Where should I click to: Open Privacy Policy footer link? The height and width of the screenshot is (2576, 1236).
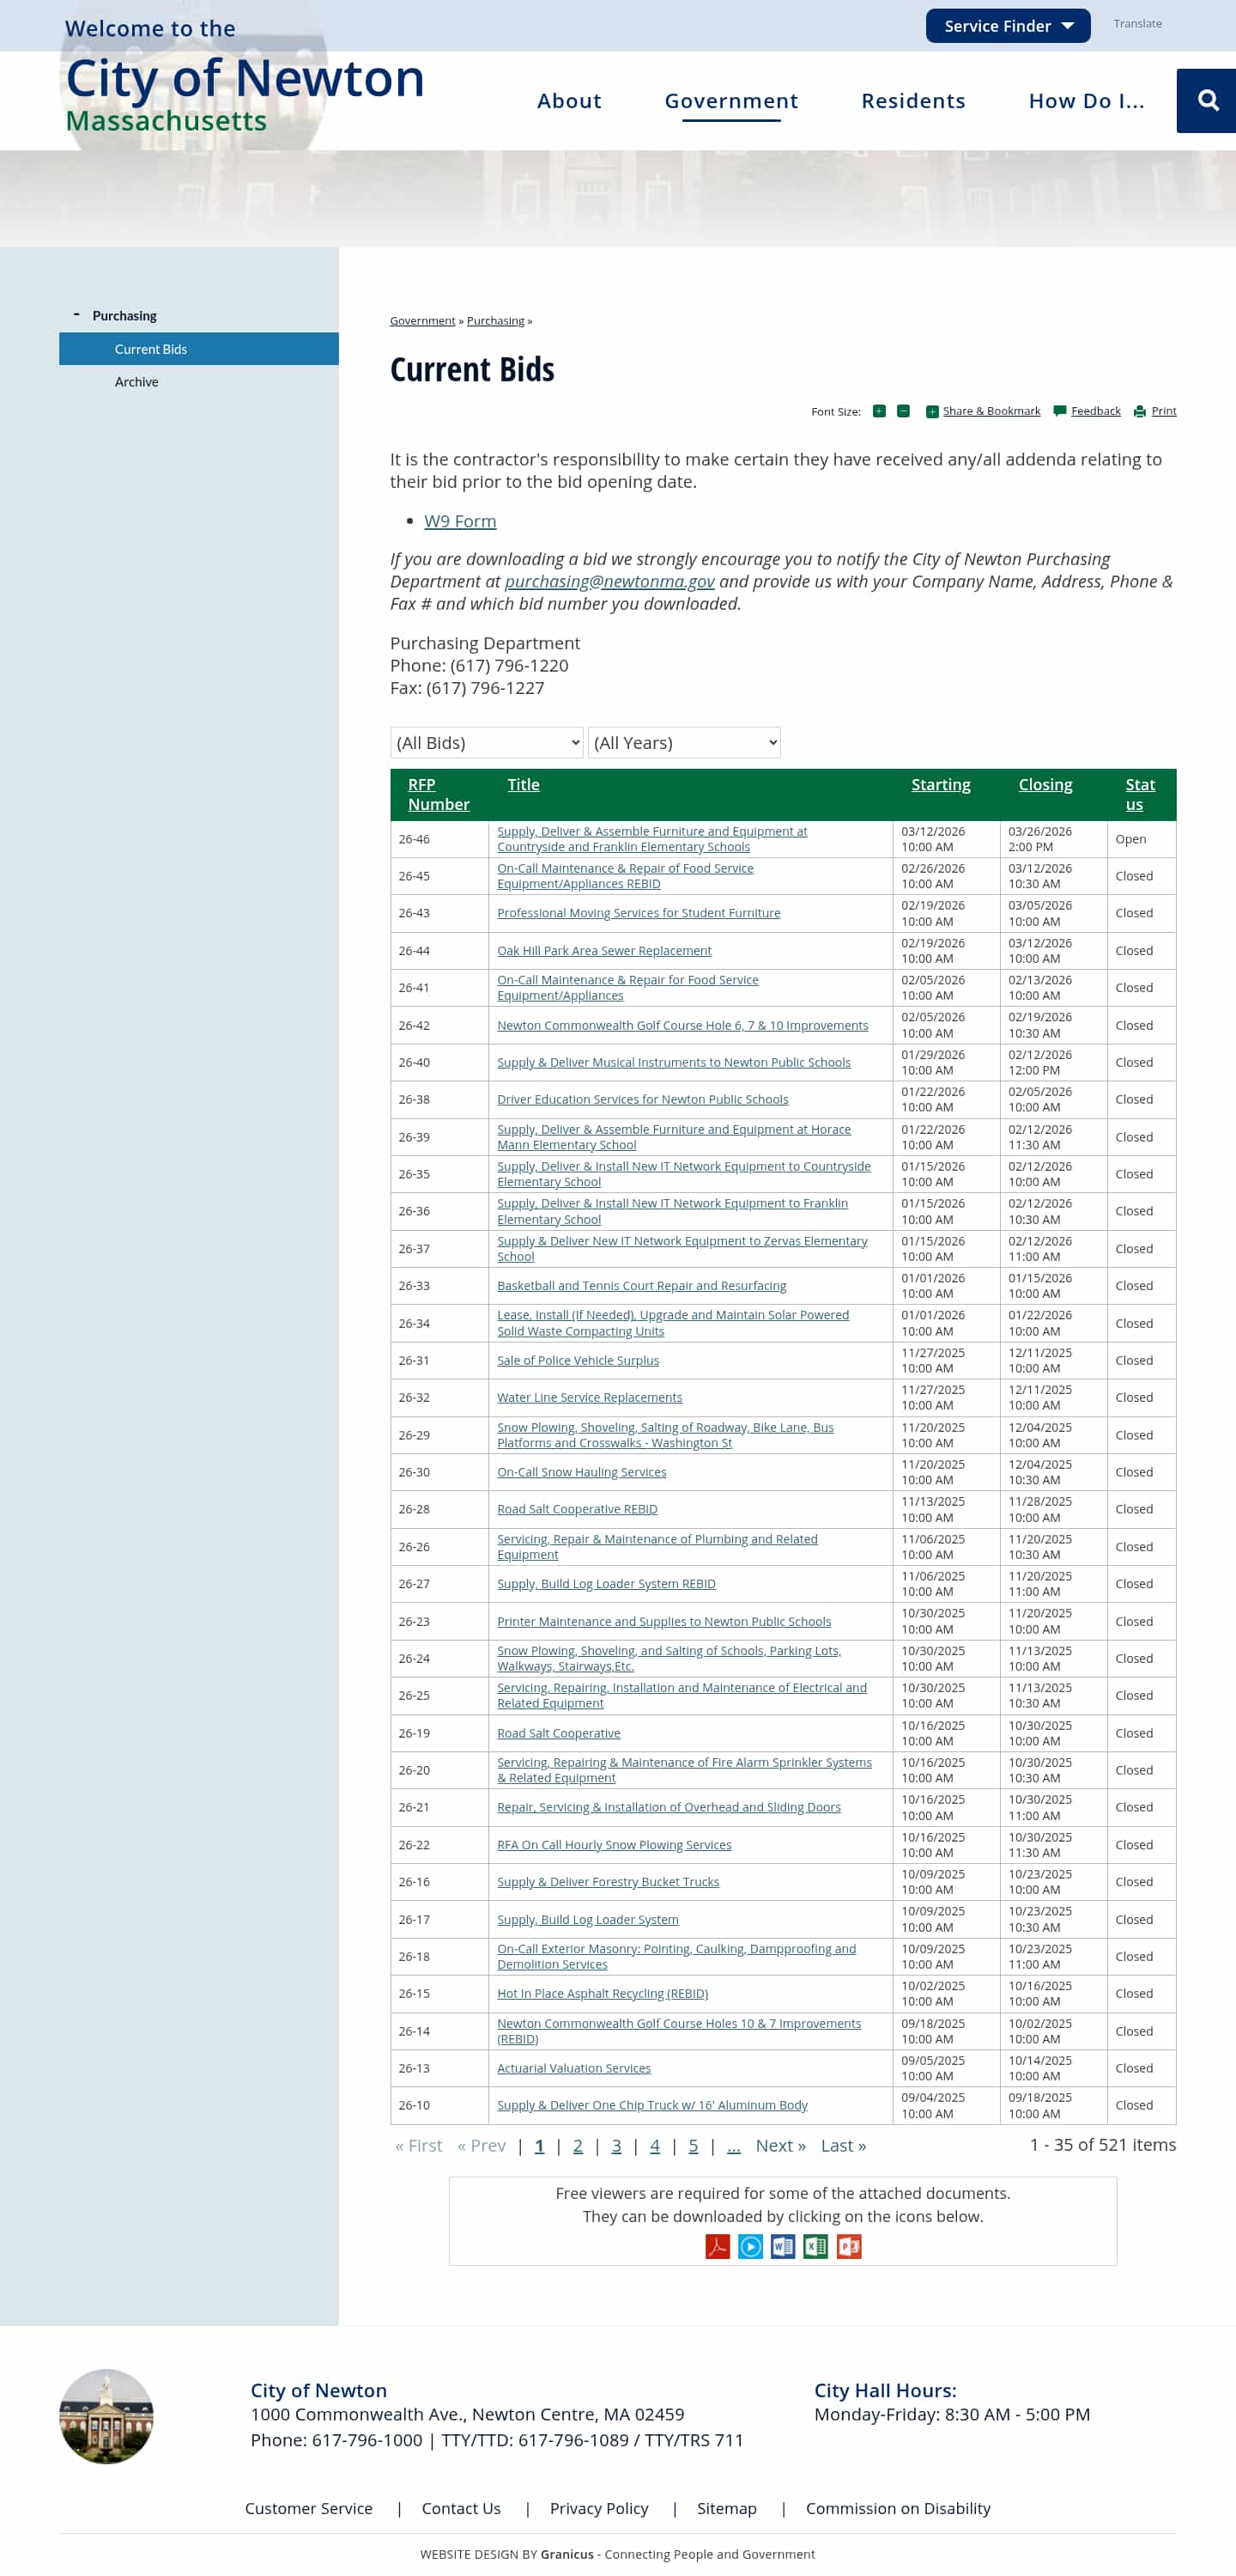coord(598,2508)
